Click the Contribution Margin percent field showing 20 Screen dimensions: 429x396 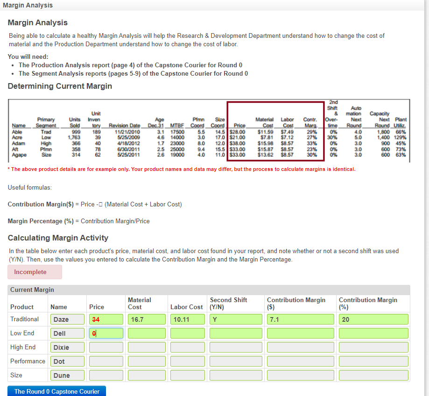[373, 319]
